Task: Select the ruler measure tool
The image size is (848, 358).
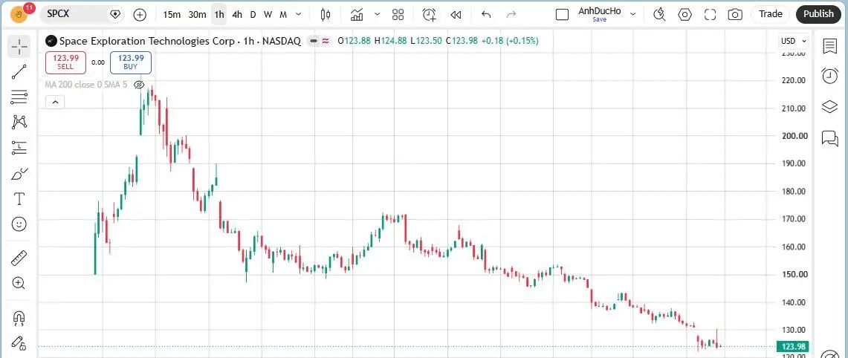Action: (x=19, y=258)
